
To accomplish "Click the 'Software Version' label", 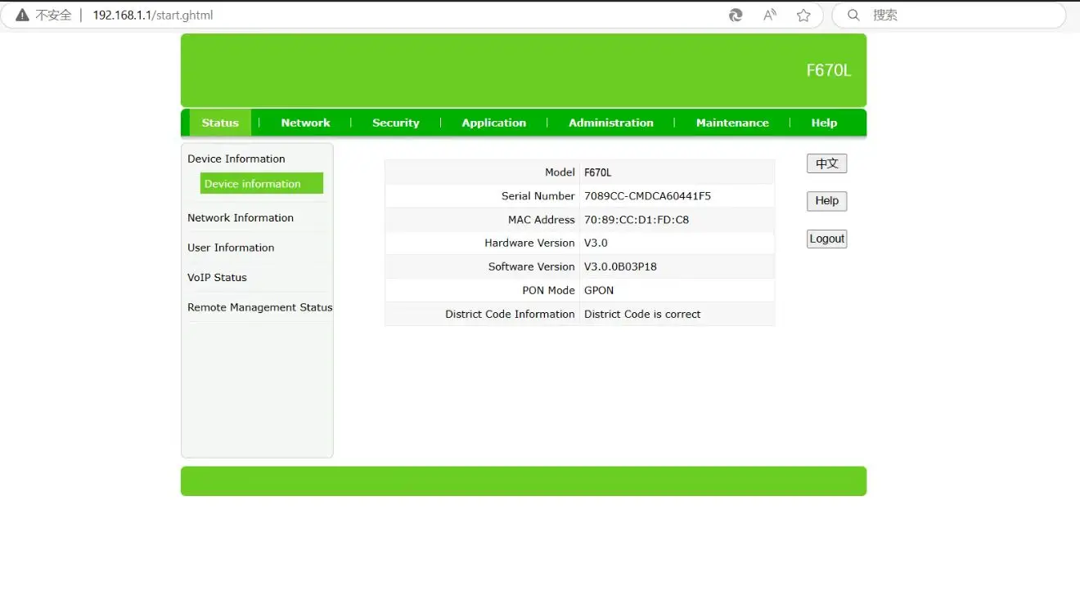I will click(x=532, y=266).
